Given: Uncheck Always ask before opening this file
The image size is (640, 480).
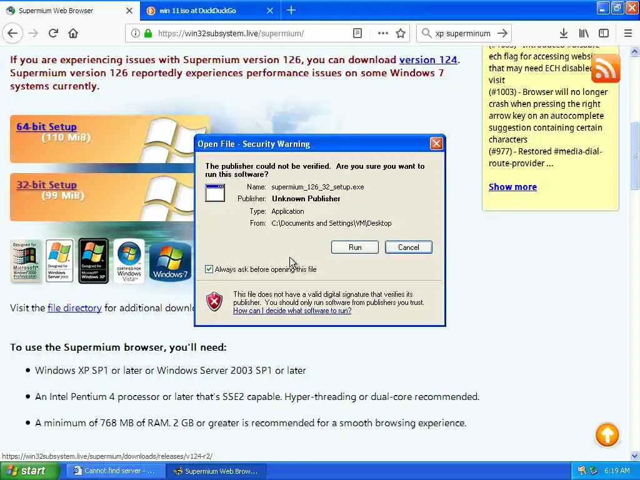Looking at the screenshot, I should 209,269.
